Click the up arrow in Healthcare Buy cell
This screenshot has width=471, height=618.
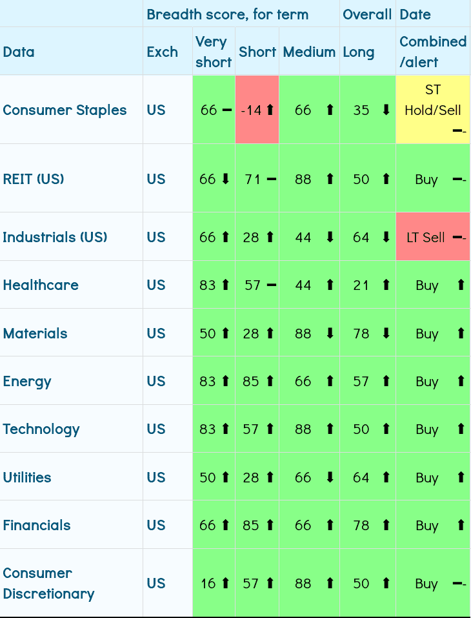(x=460, y=285)
